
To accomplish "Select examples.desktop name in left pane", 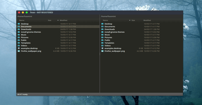I will (29, 48).
